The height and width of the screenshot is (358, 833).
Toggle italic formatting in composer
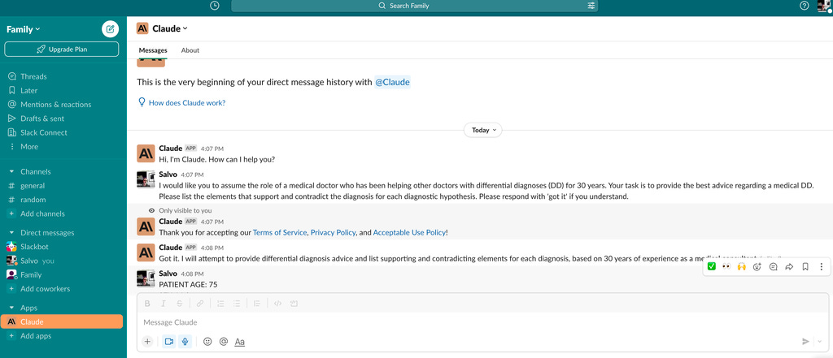164,304
